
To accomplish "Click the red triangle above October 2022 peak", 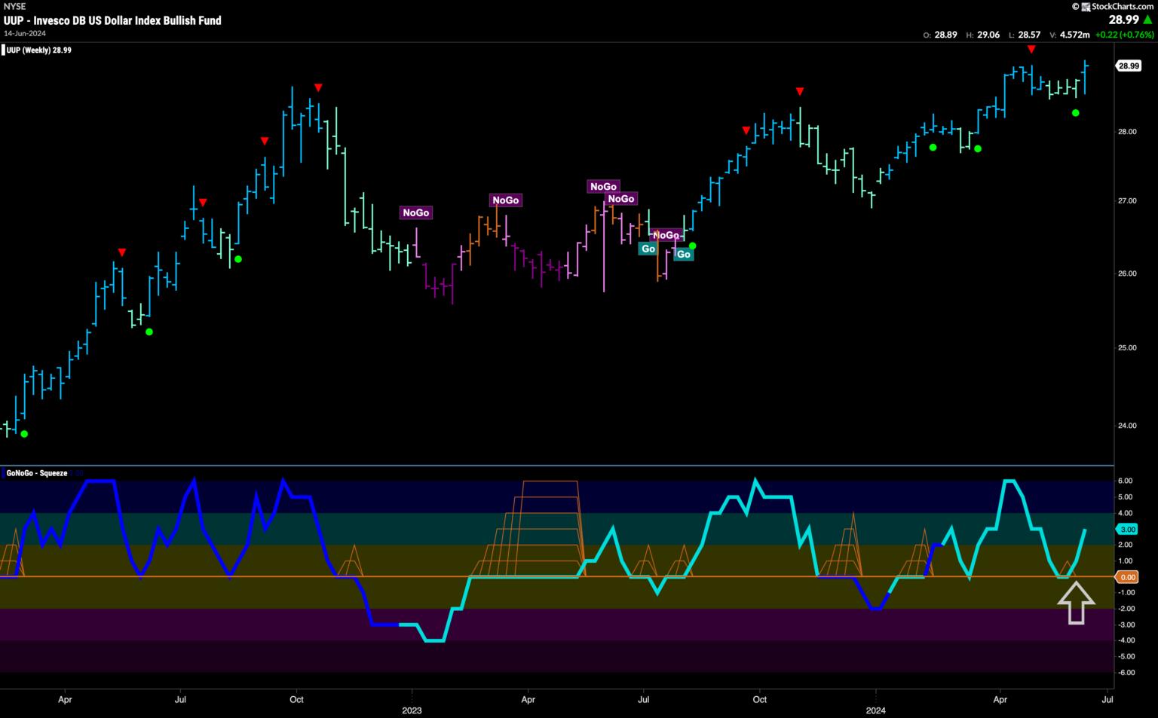I will pyautogui.click(x=318, y=87).
